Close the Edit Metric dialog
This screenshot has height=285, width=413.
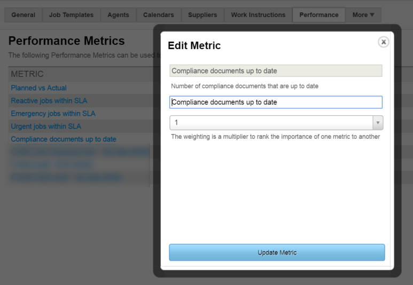click(383, 42)
